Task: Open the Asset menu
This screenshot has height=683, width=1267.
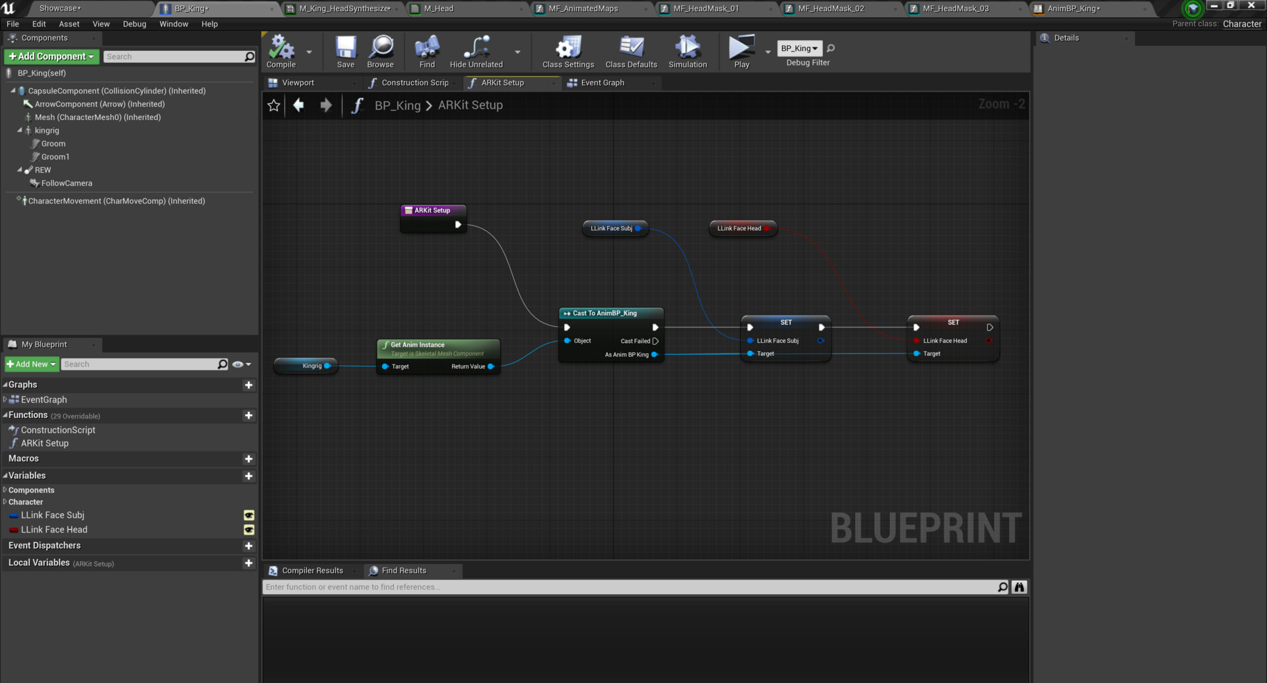Action: tap(69, 24)
